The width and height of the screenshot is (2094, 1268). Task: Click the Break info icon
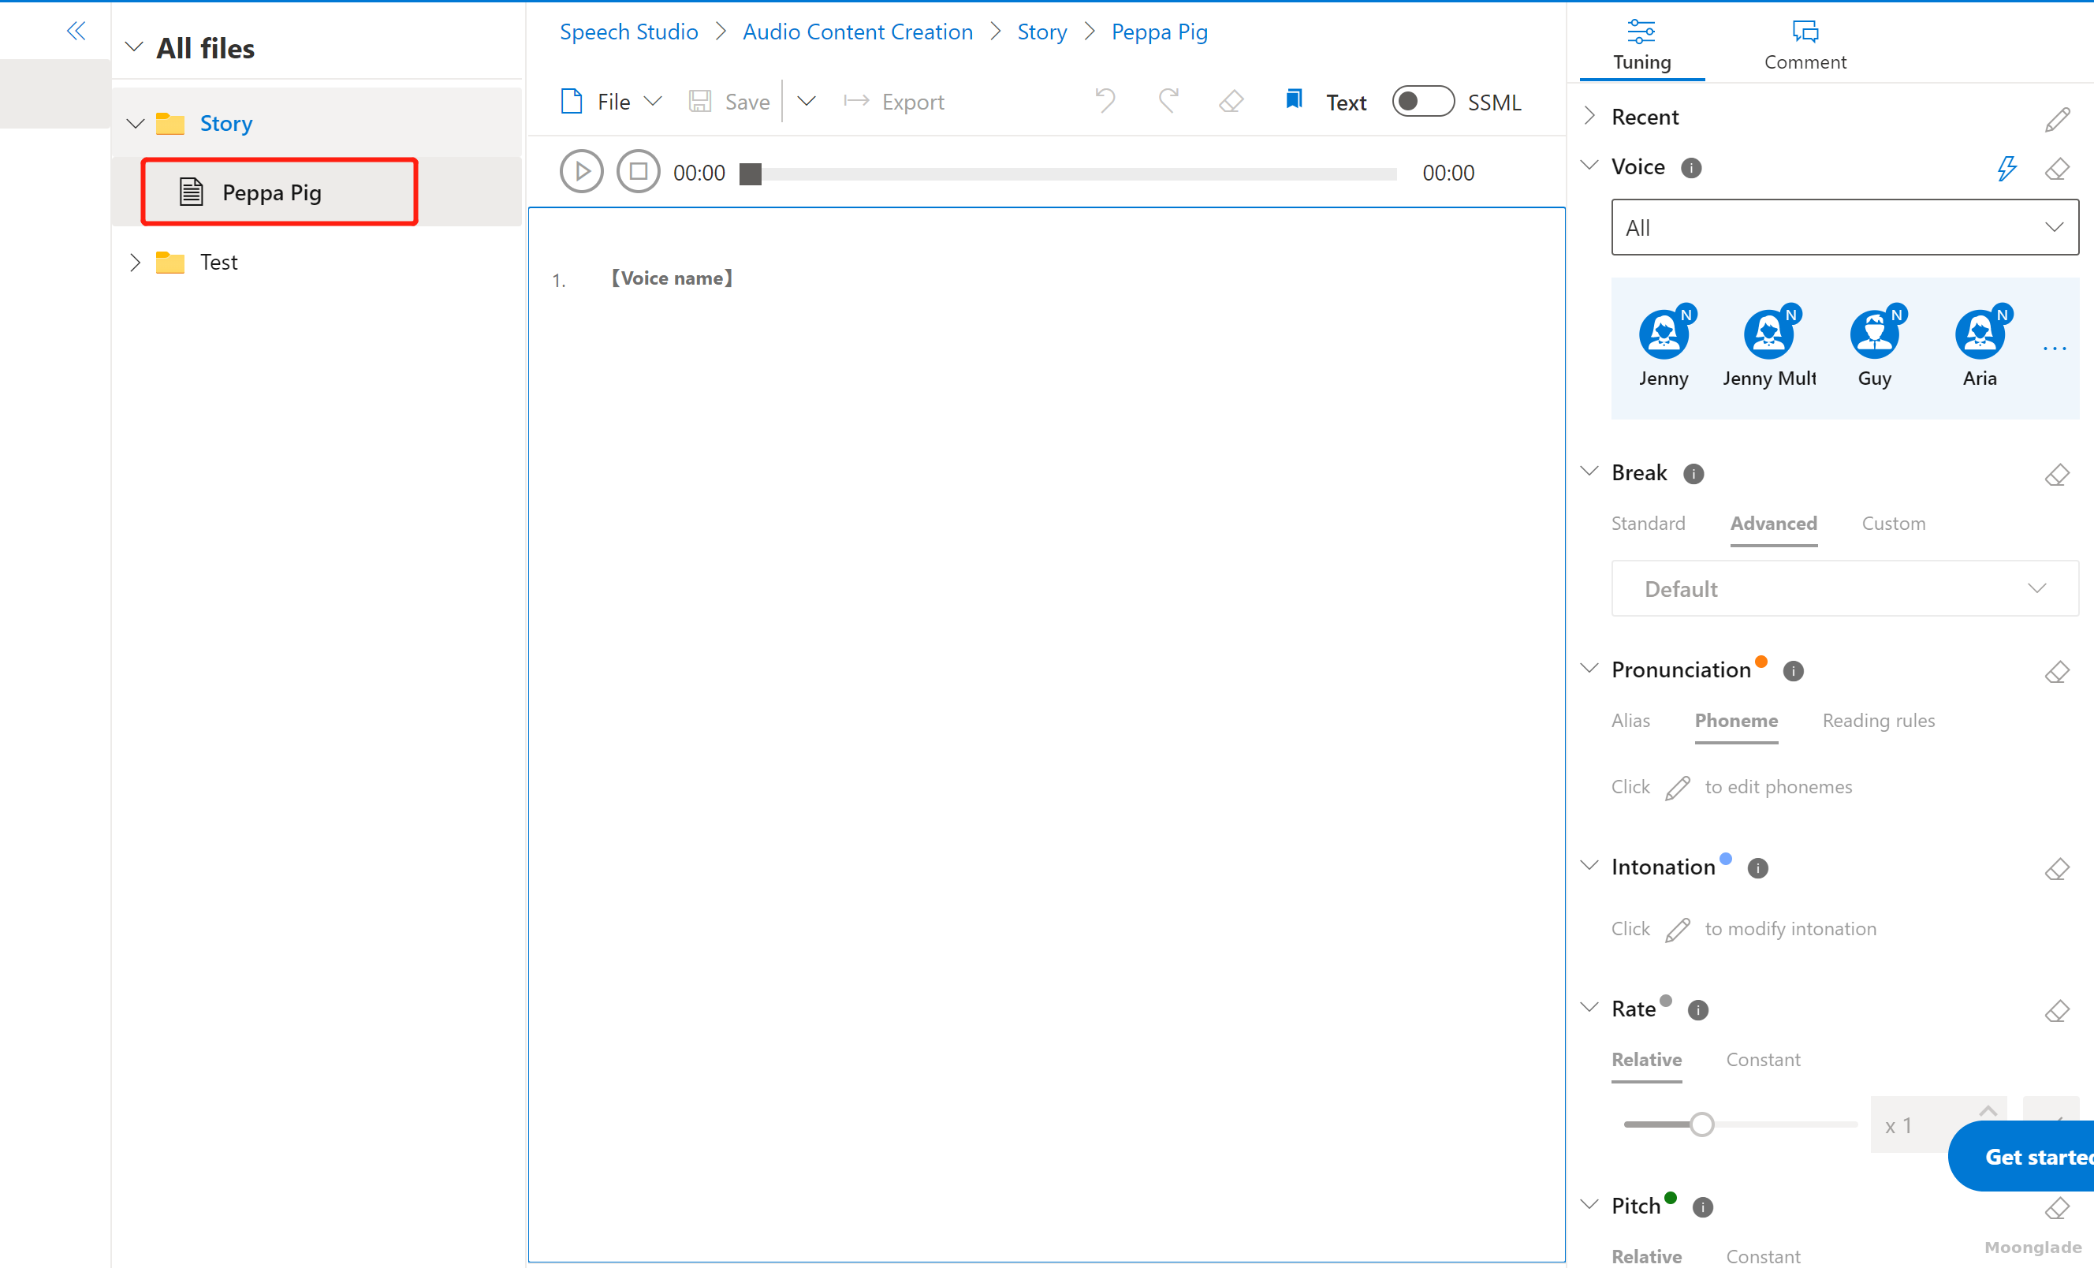point(1693,473)
